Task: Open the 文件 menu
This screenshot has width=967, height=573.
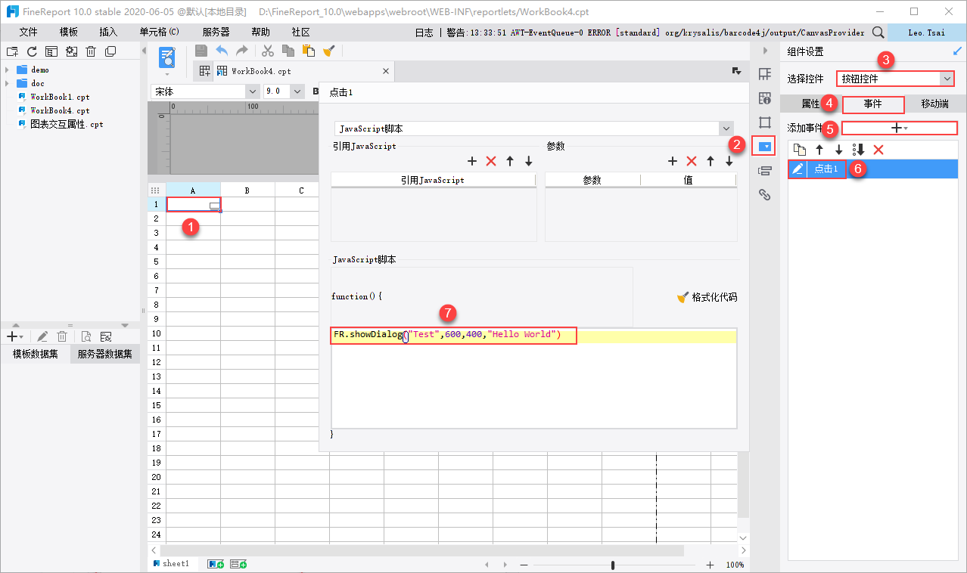Action: pos(28,33)
